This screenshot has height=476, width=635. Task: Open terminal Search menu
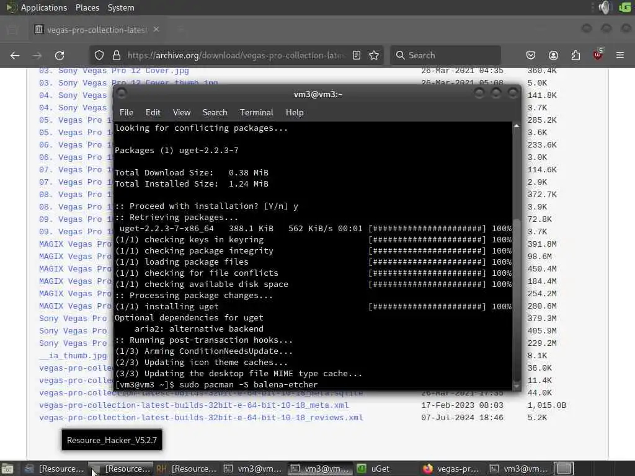(215, 113)
